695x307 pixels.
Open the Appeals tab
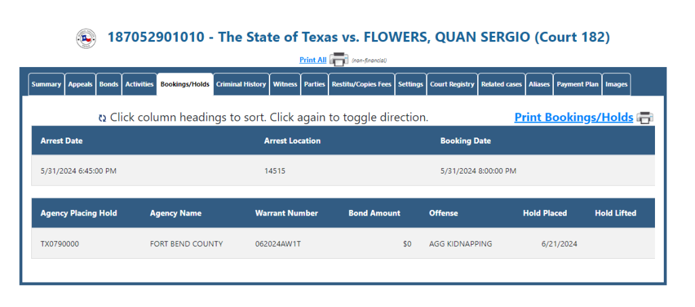pos(80,85)
